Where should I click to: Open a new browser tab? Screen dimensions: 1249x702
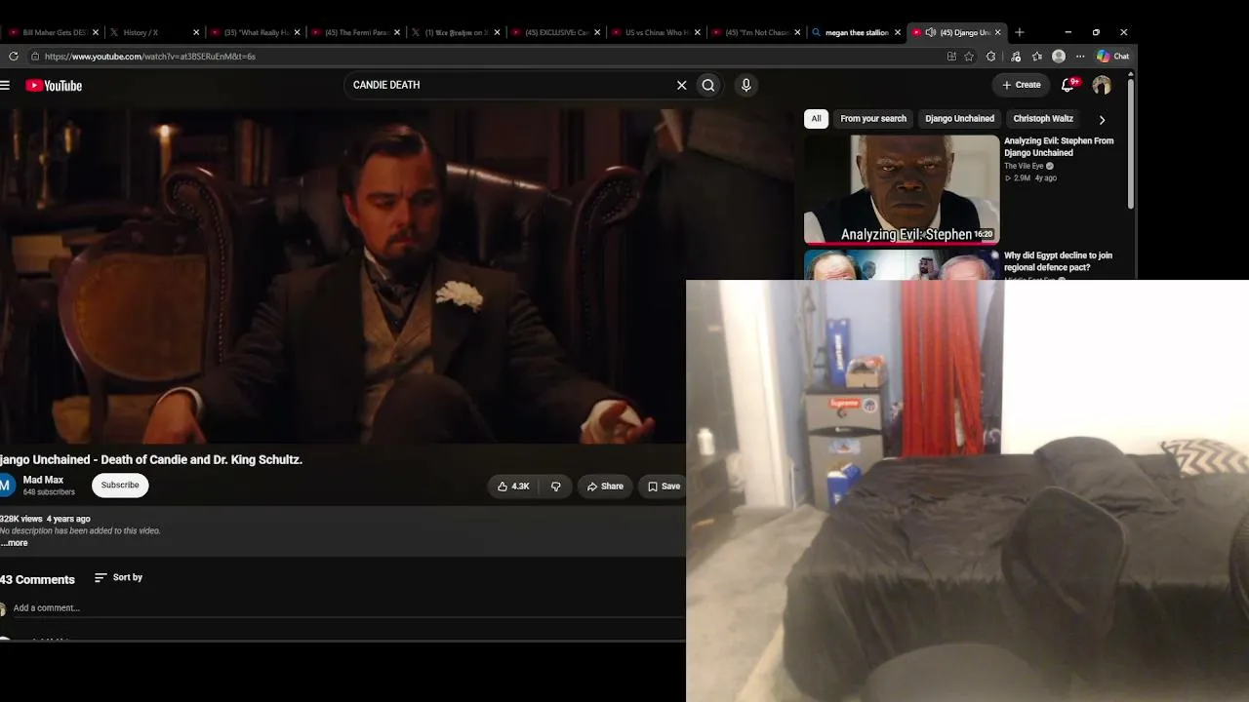click(1020, 33)
